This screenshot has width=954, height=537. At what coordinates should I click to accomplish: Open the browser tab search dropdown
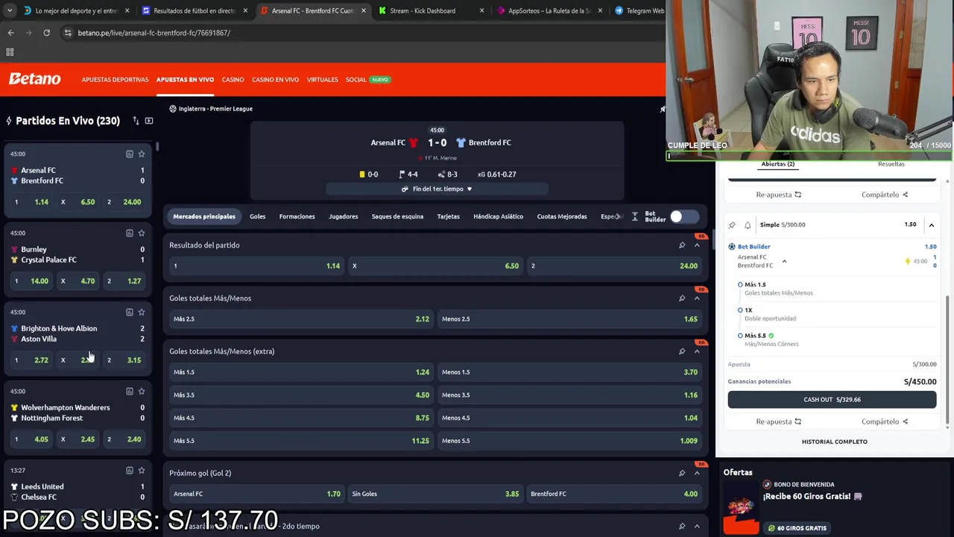click(10, 10)
